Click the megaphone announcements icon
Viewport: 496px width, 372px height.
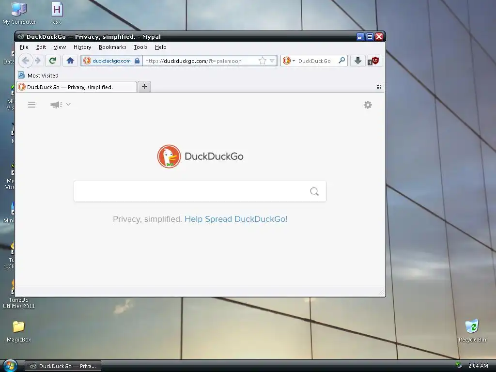56,105
